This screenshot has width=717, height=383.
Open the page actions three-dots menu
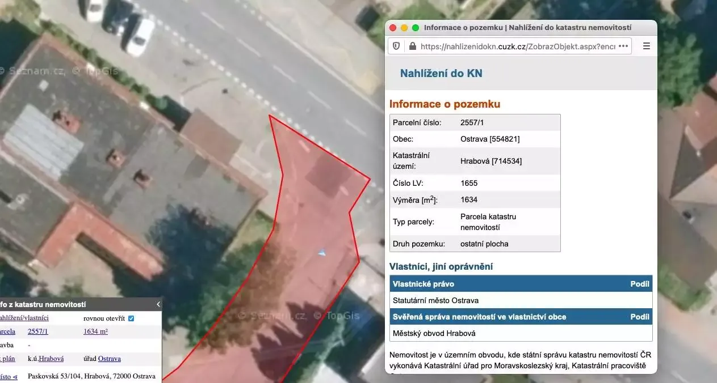tap(623, 46)
